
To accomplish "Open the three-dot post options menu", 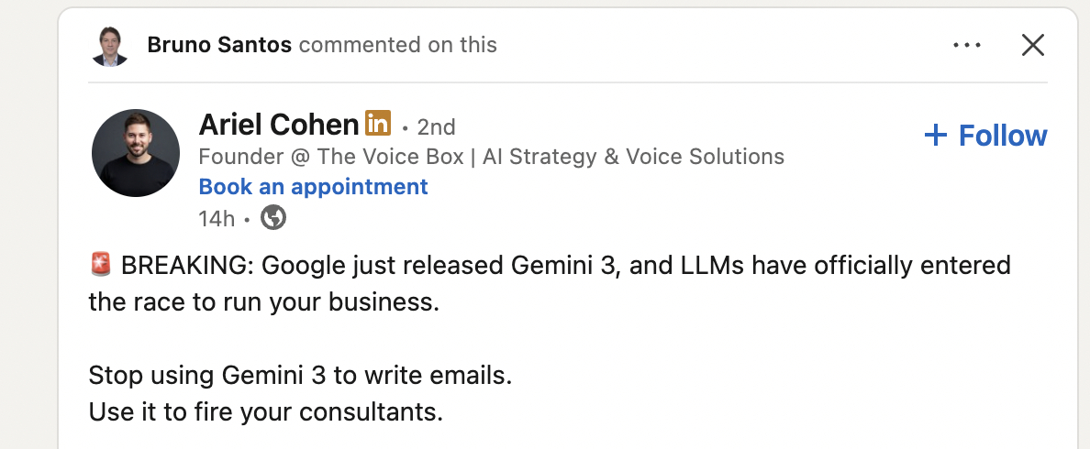I will coord(967,45).
